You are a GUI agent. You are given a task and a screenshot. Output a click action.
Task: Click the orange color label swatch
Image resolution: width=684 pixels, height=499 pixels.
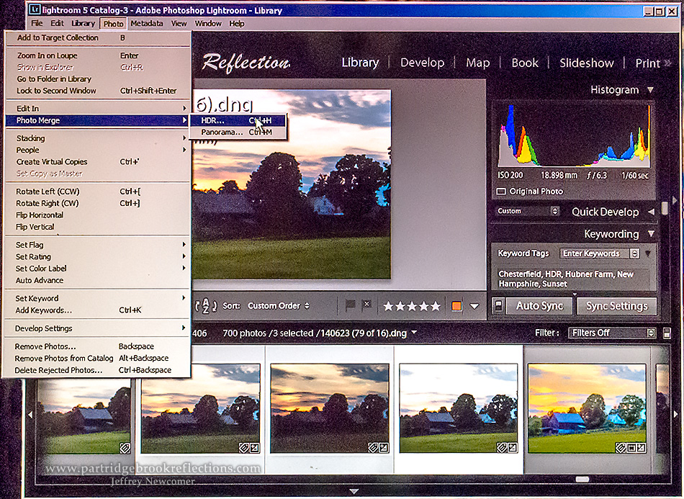(x=456, y=306)
